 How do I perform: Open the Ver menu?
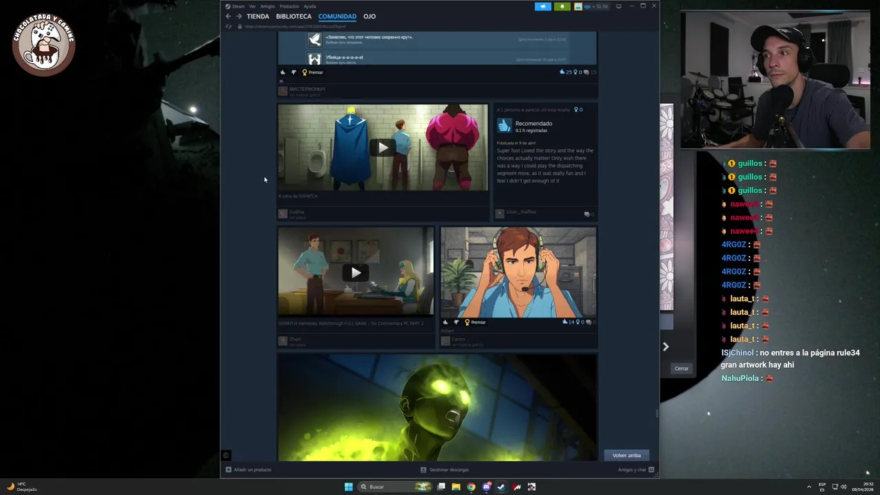(x=252, y=6)
